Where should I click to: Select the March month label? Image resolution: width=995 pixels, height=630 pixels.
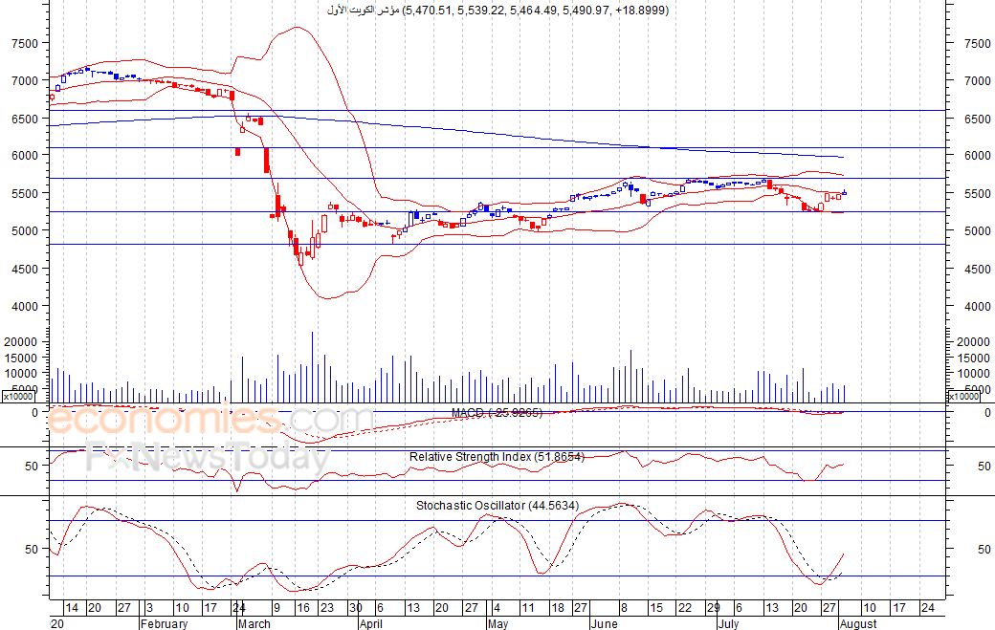[x=254, y=623]
